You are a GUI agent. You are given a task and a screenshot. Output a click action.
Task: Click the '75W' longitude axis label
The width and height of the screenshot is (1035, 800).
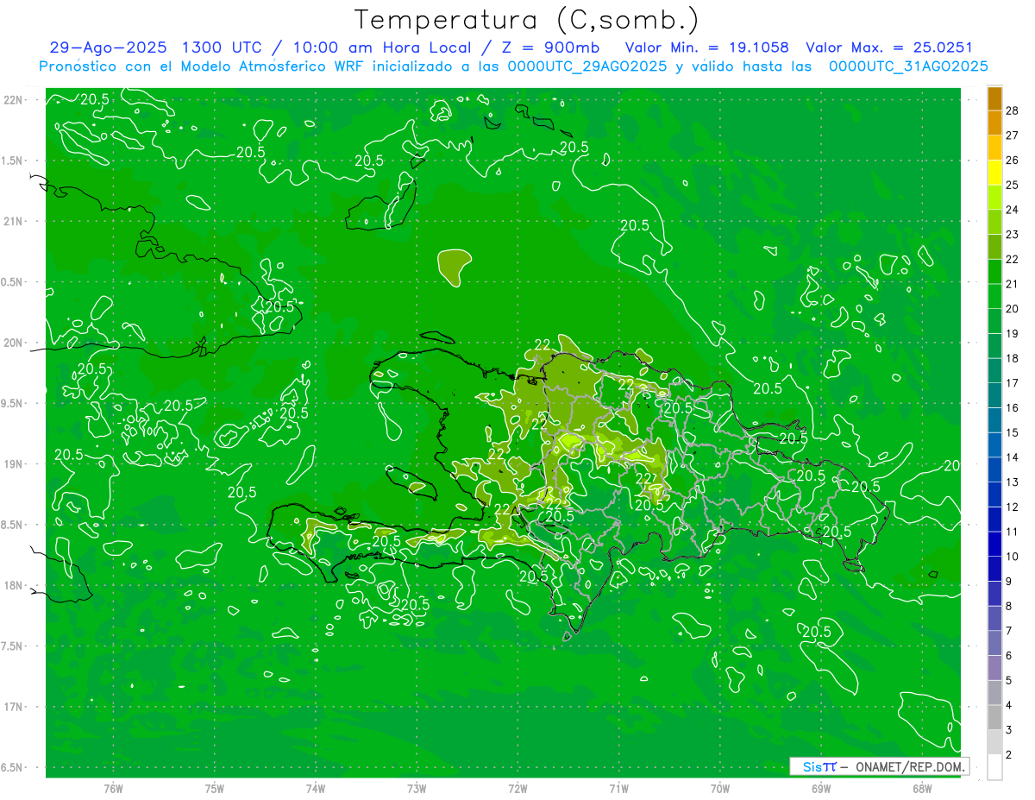coord(215,788)
